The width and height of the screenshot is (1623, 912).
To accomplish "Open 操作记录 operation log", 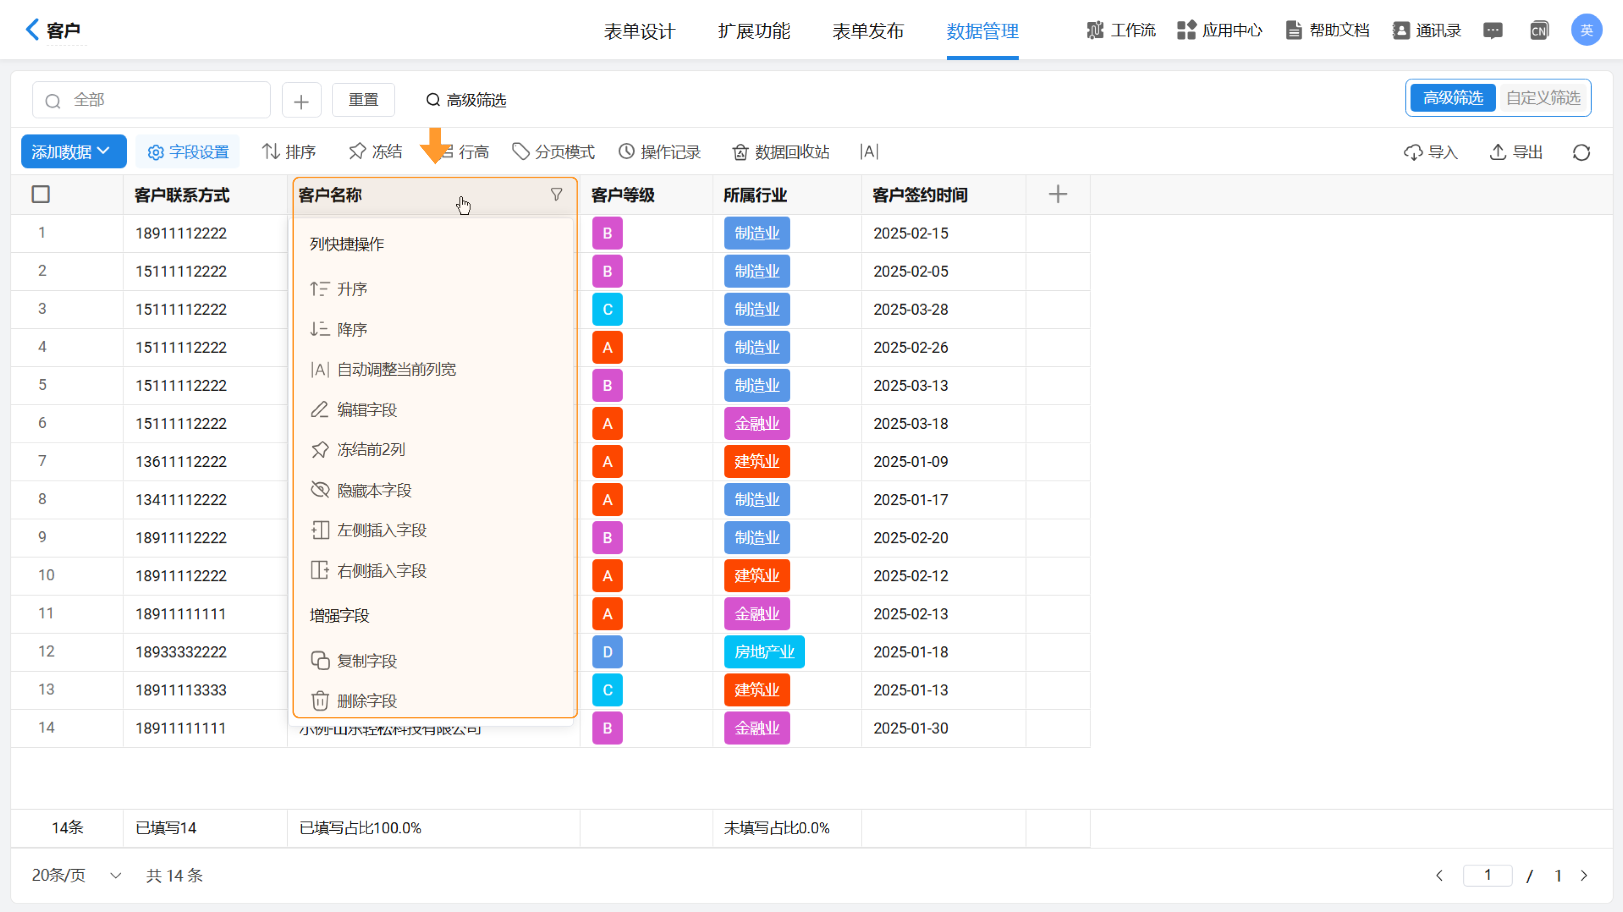I will 659,152.
